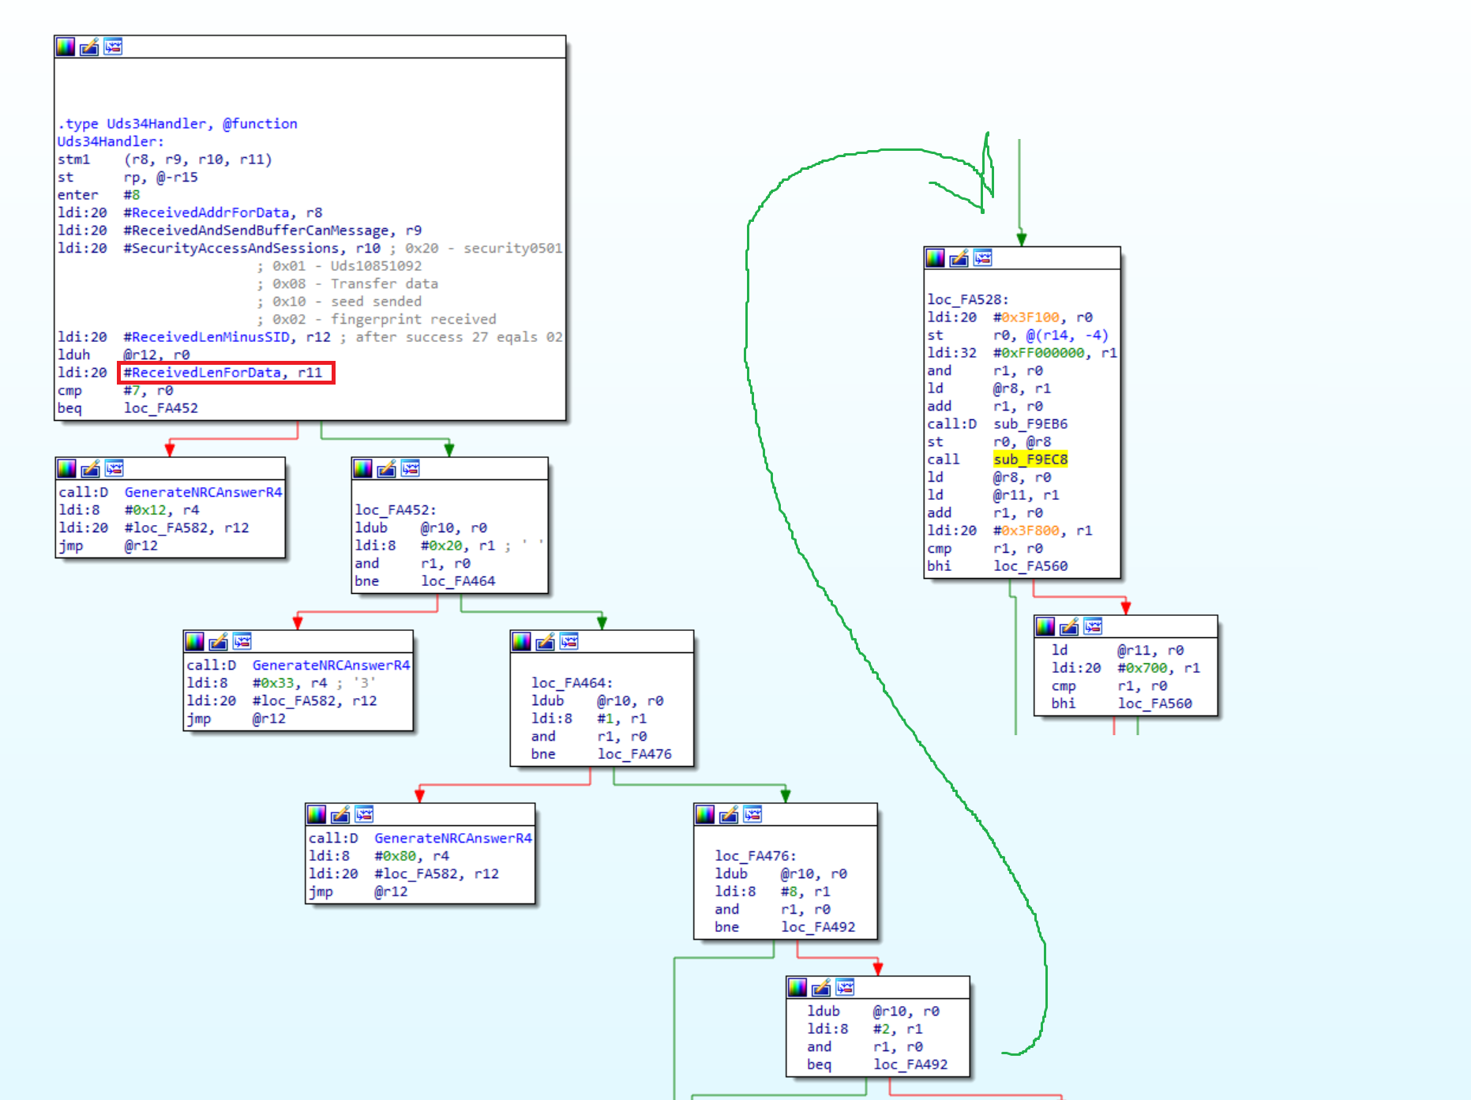Open GenerateNRCAnswerR4 in the #0x12 block
The image size is (1471, 1100).
(203, 492)
